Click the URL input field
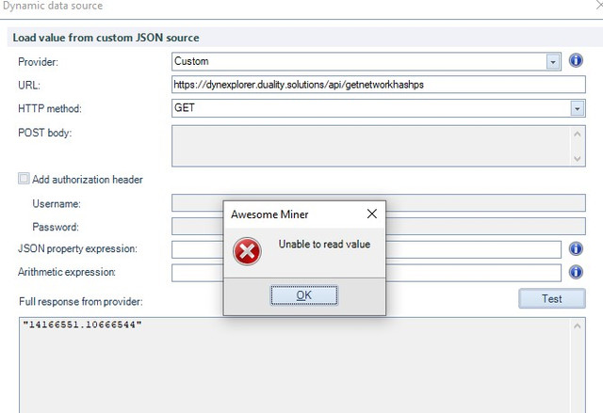The width and height of the screenshot is (603, 413). (x=379, y=85)
